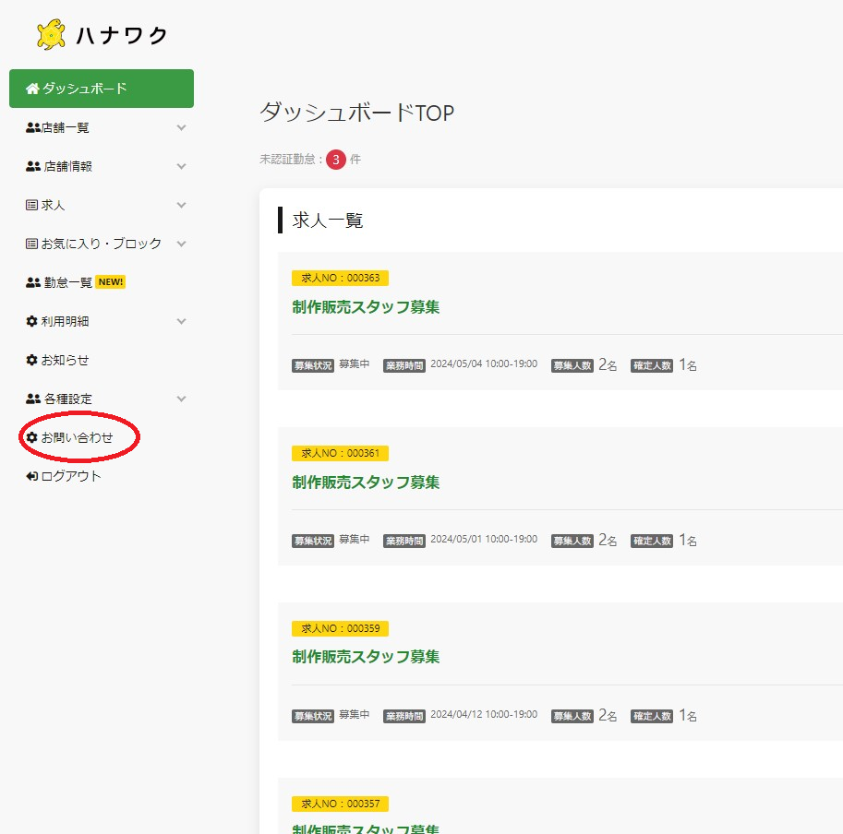Click the logout icon beside ログアウト
843x834 pixels.
[32, 476]
